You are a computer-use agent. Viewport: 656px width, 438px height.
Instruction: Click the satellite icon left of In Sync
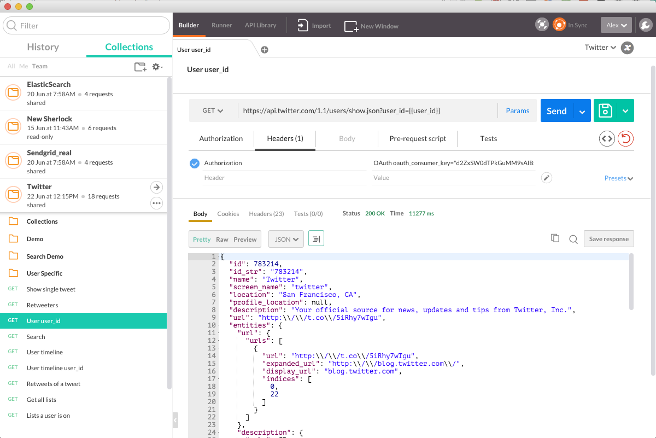click(542, 25)
